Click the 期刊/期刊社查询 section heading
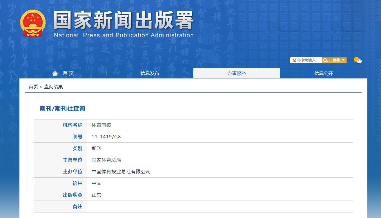Screen dimensions: 381x218 (62, 109)
